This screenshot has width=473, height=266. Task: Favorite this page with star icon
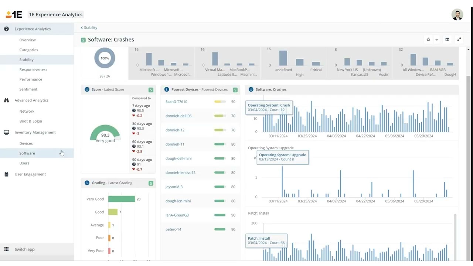pyautogui.click(x=428, y=40)
